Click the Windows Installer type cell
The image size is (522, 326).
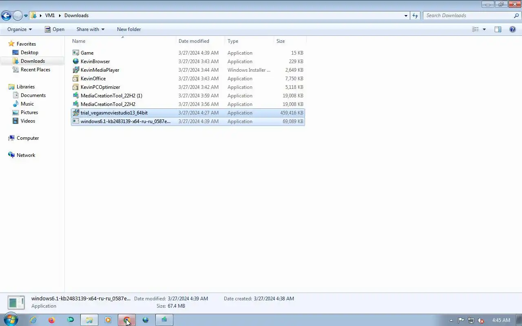(x=249, y=70)
